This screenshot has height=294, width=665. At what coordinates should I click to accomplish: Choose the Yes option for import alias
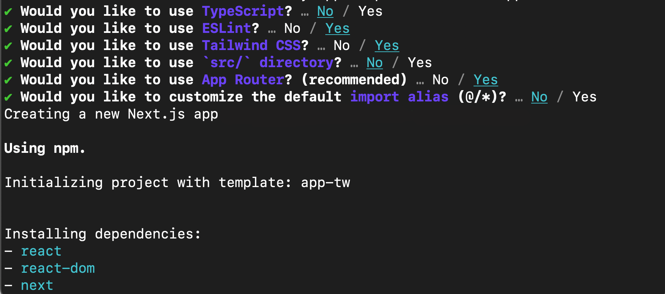tap(584, 97)
